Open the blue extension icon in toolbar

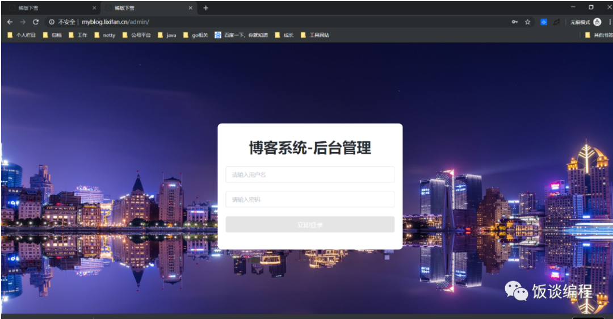click(x=544, y=22)
